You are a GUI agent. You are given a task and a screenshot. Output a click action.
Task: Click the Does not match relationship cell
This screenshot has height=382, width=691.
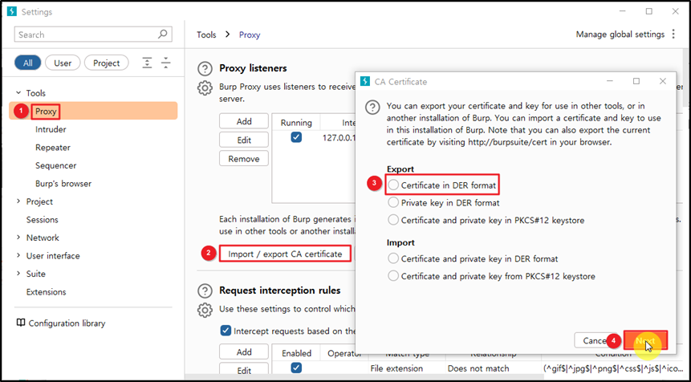point(478,368)
